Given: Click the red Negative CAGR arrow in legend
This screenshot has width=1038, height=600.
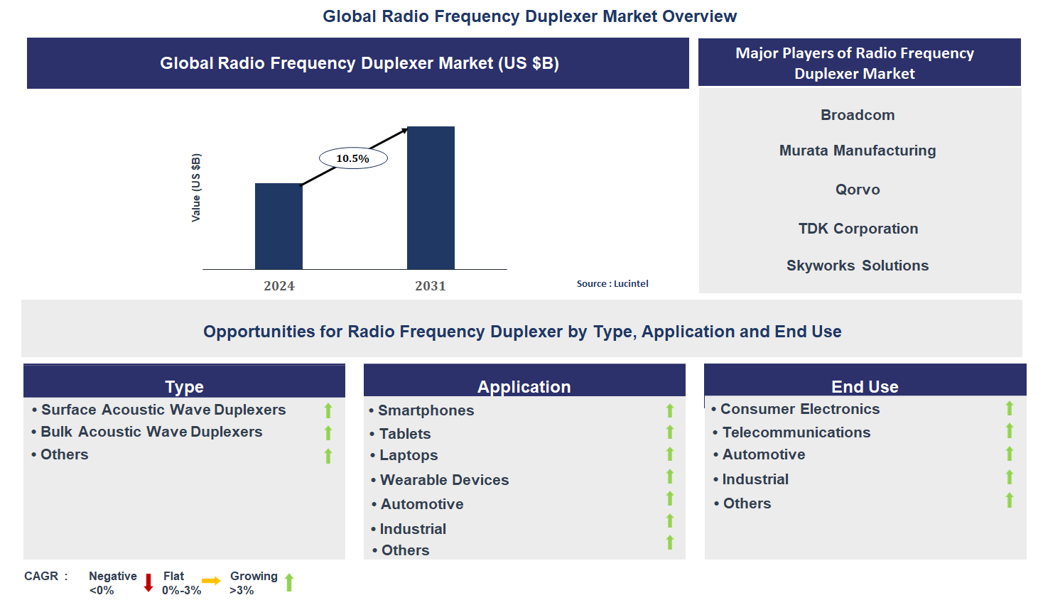Looking at the screenshot, I should pos(148,583).
